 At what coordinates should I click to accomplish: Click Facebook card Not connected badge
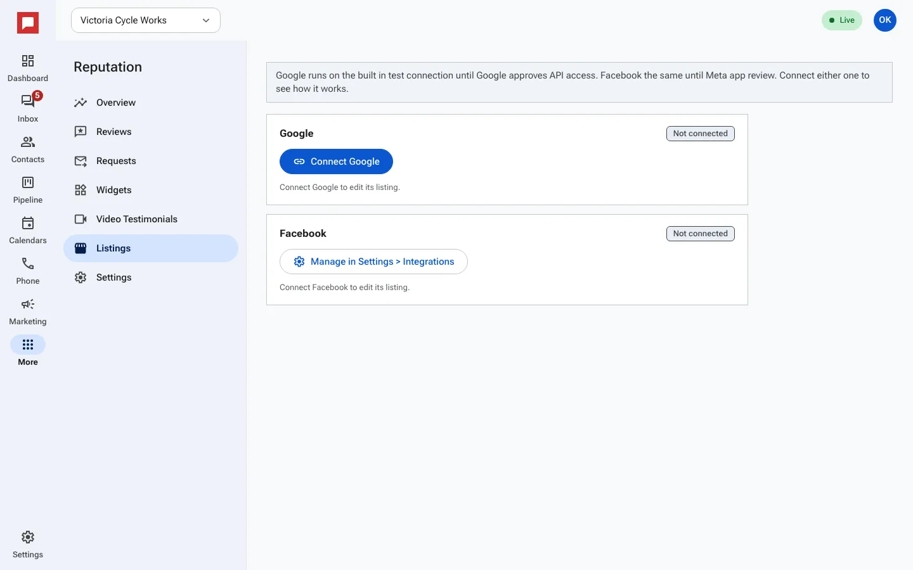[x=701, y=234]
